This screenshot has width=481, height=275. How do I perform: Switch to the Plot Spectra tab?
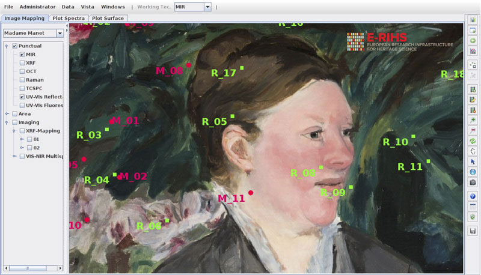tap(69, 19)
